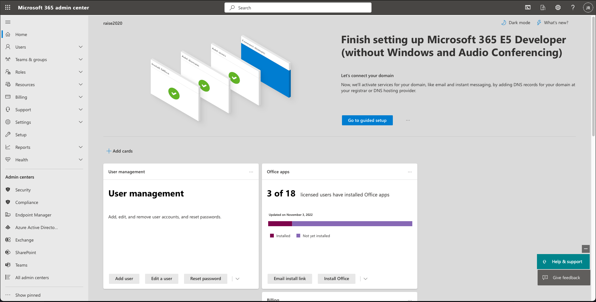596x302 pixels.
Task: Minimize the Help & support panel
Action: click(586, 249)
